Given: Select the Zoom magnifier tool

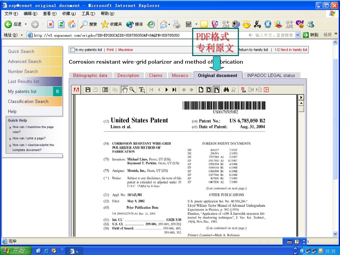Looking at the screenshot, I should [132, 90].
